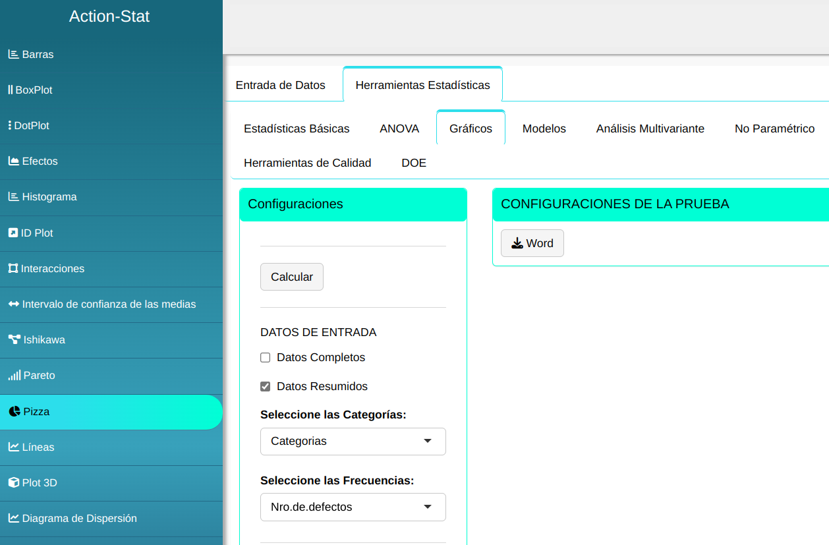Click the Action-Stat title header
The image size is (829, 545).
click(x=109, y=16)
